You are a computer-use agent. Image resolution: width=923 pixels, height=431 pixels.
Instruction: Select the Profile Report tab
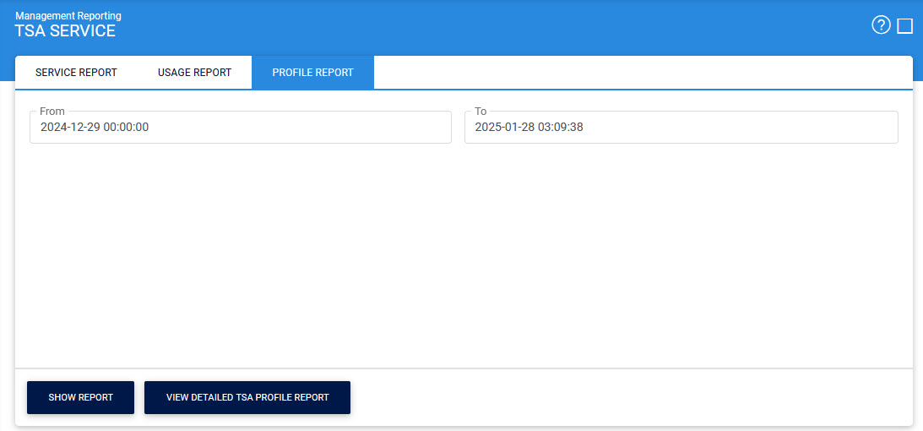pos(312,73)
